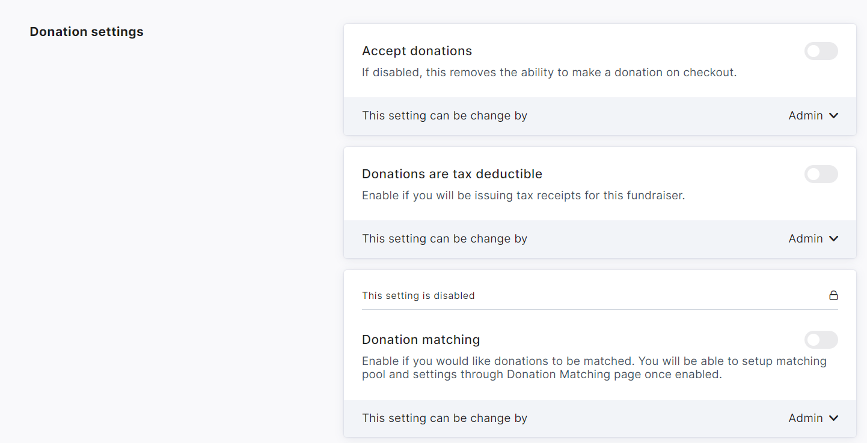Image resolution: width=867 pixels, height=443 pixels.
Task: Click the matching pool description text
Action: 594,367
